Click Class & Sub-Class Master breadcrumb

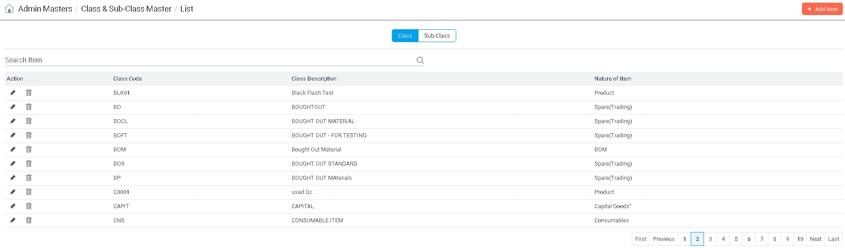click(126, 9)
